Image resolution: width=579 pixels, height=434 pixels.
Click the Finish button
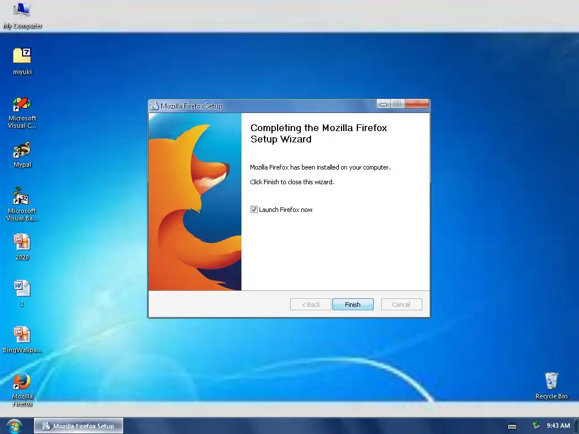[353, 305]
